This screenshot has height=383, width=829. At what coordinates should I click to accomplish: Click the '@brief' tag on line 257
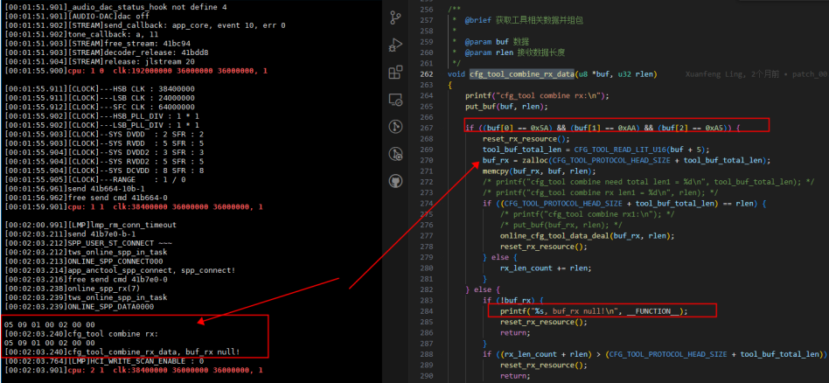[477, 21]
